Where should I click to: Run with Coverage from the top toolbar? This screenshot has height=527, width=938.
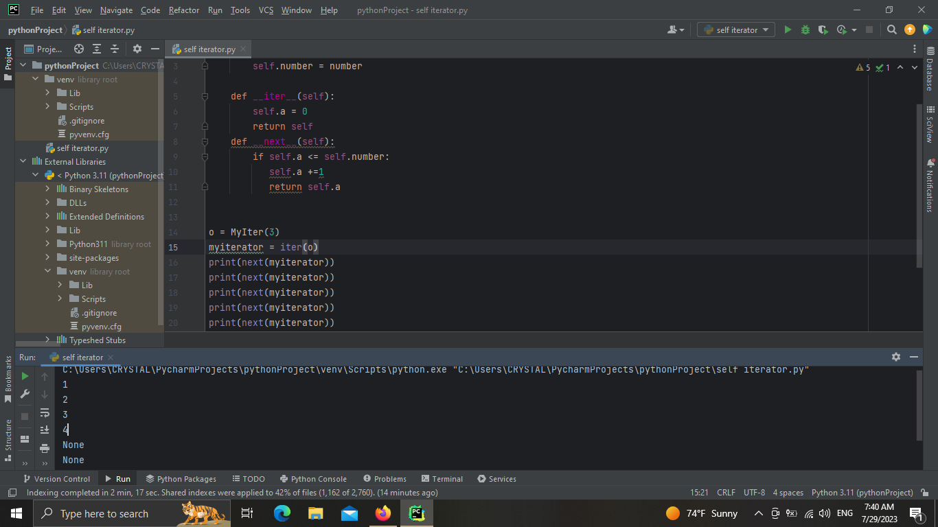point(823,30)
